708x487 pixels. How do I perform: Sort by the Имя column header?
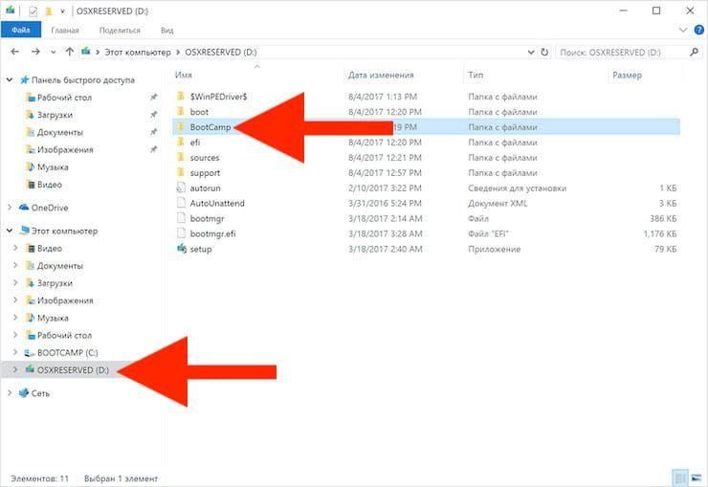184,75
